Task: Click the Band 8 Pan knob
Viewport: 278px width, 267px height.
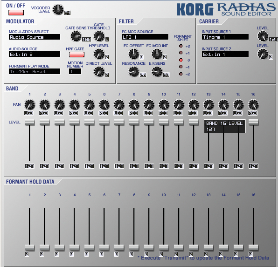Action: [x=134, y=104]
